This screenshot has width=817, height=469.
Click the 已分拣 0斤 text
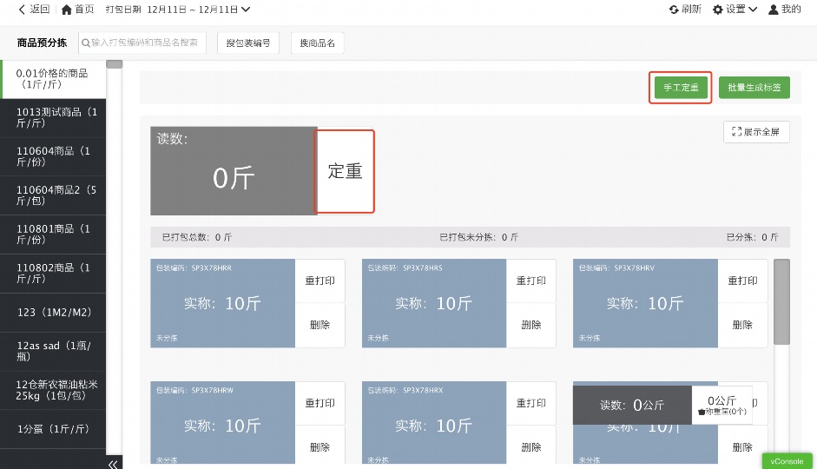coord(753,238)
